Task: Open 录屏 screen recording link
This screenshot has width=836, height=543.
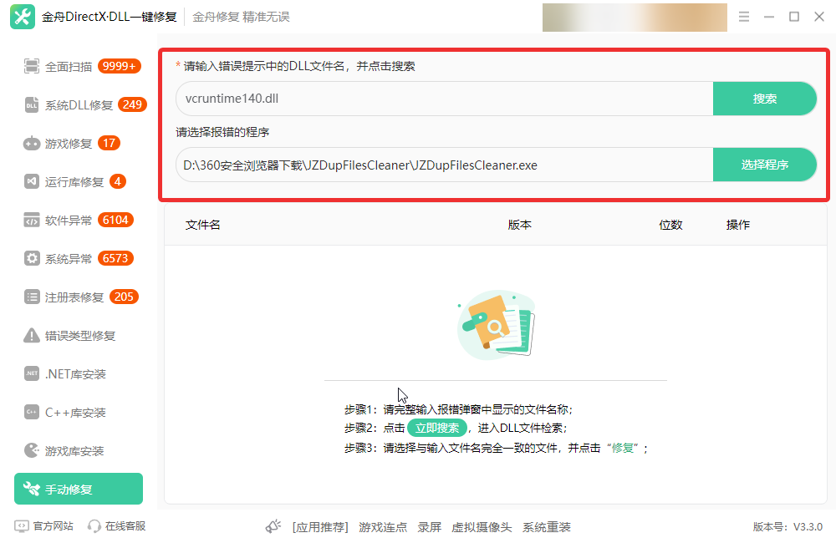Action: 429,527
